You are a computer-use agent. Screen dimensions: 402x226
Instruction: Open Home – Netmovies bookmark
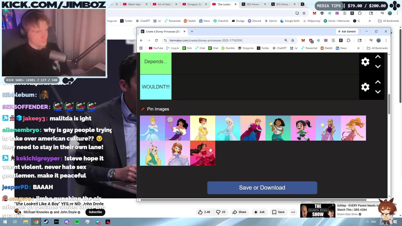pyautogui.click(x=337, y=21)
